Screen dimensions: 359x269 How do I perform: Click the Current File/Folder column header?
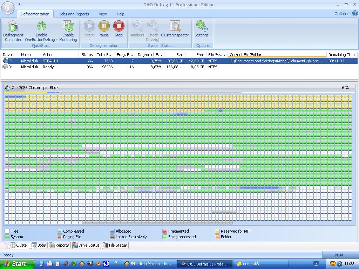(x=277, y=55)
